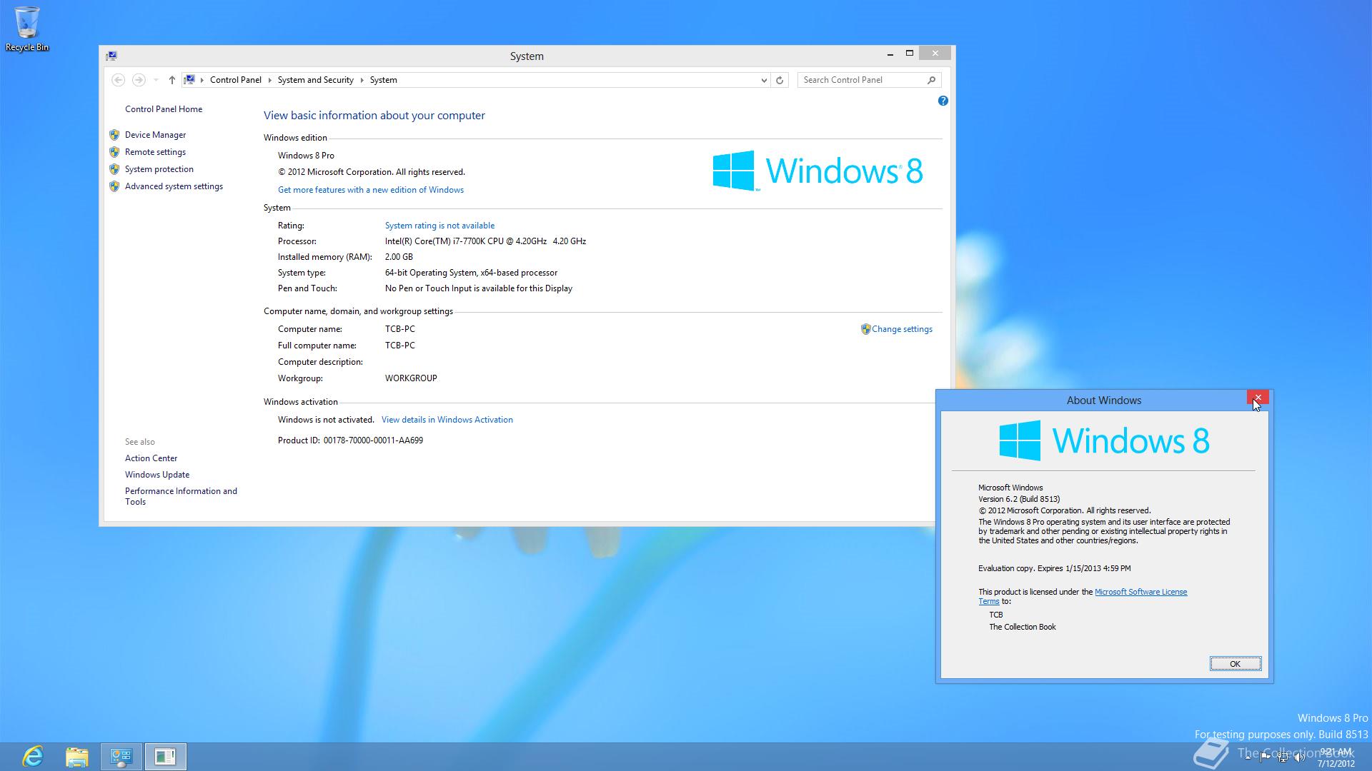Image resolution: width=1372 pixels, height=771 pixels.
Task: Open Performance Information and Tools link
Action: (x=181, y=496)
